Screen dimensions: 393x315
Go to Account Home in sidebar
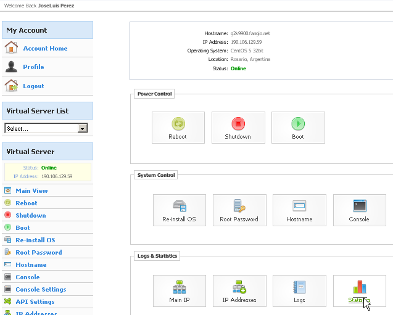pyautogui.click(x=45, y=49)
